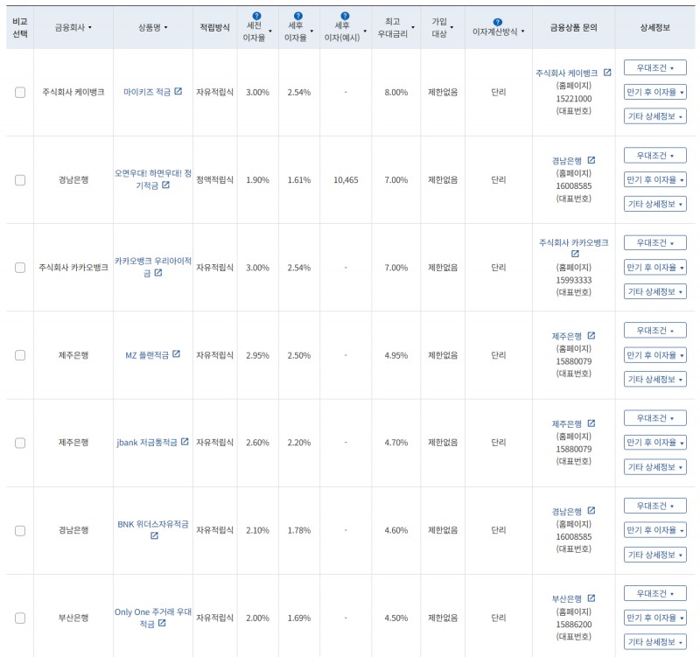
Task: Click the 8.00% 최고 우대금리 cell
Action: tap(396, 93)
